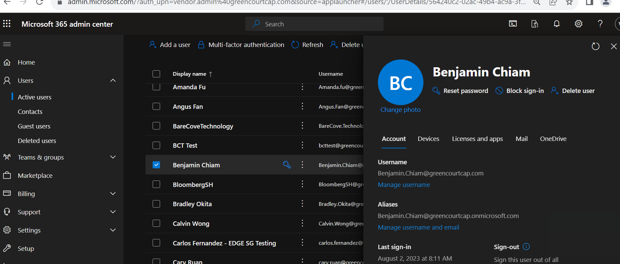This screenshot has height=264, width=620.
Task: Open more actions for Benjamin Chiam
Action: point(302,165)
